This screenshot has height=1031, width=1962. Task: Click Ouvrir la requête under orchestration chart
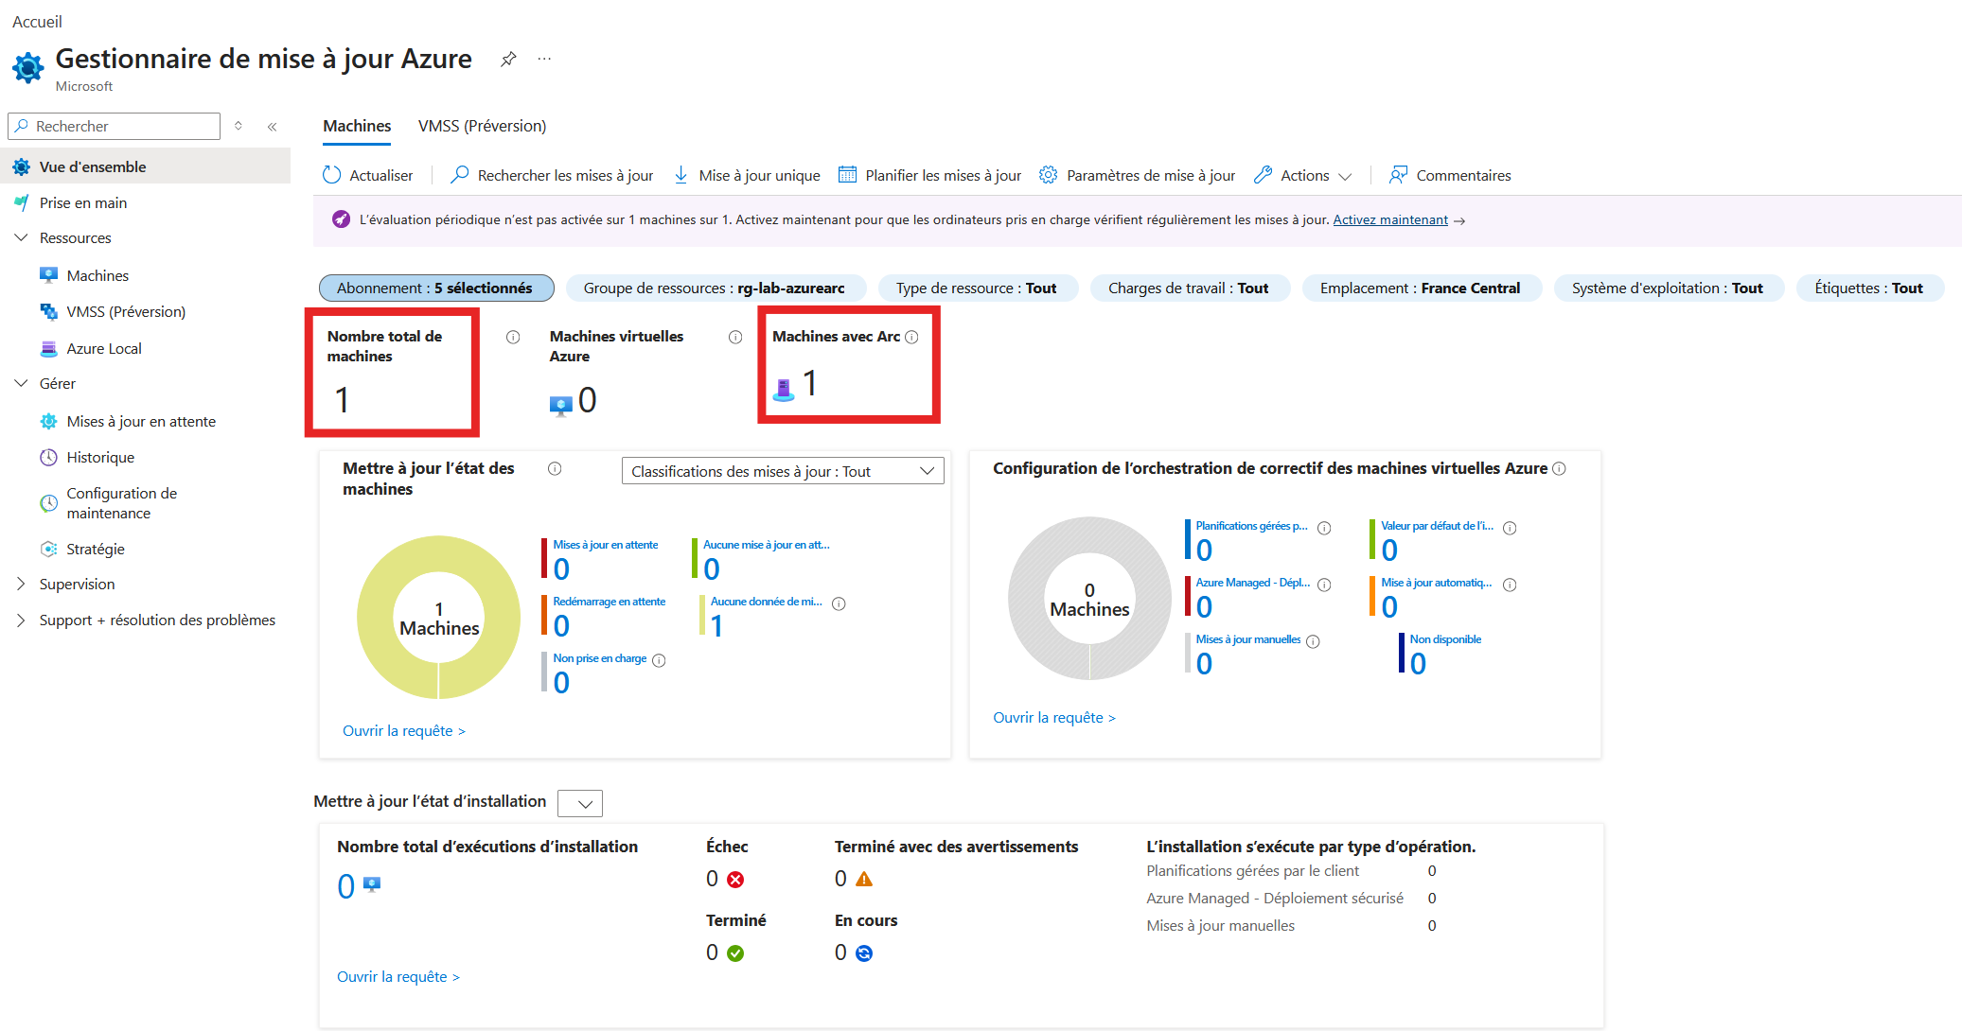1054,717
